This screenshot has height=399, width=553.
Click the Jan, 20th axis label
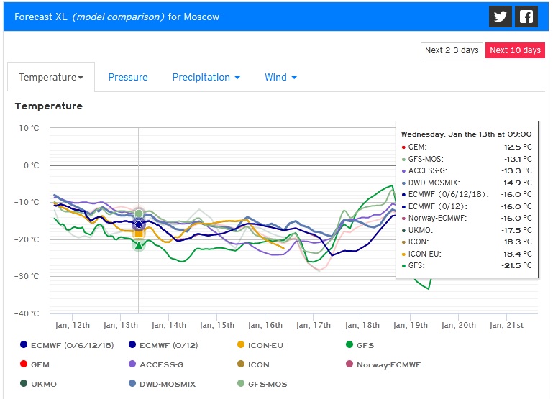tap(458, 325)
